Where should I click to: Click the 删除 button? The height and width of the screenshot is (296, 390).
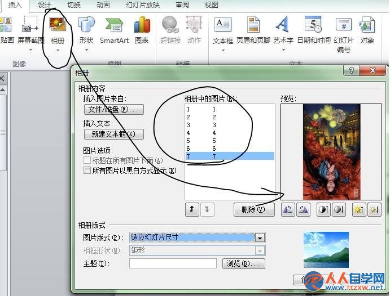pyautogui.click(x=254, y=210)
